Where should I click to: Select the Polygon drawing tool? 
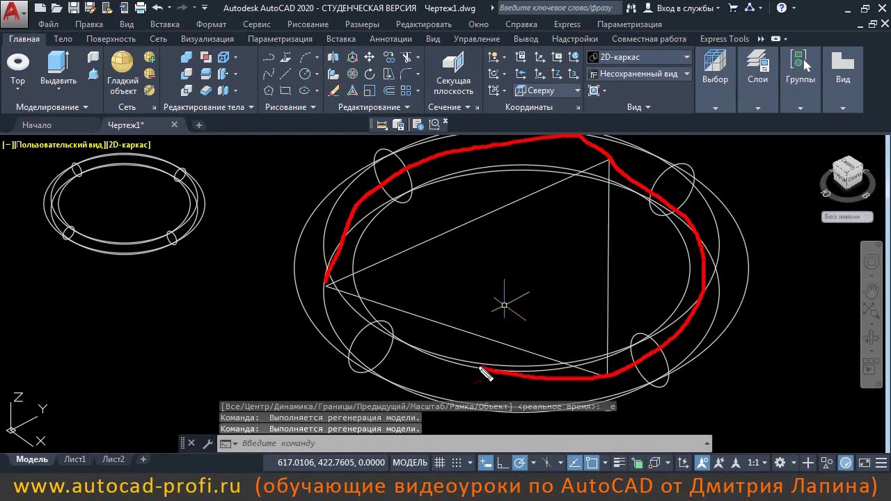click(x=269, y=90)
